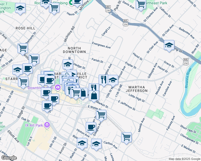Click the school marker above Hedge St
The width and height of the screenshot is (201, 161).
[68, 64]
